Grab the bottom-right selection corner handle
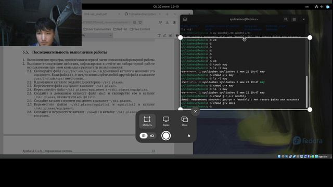Image resolution: width=333 pixels, height=187 pixels. coord(310,110)
